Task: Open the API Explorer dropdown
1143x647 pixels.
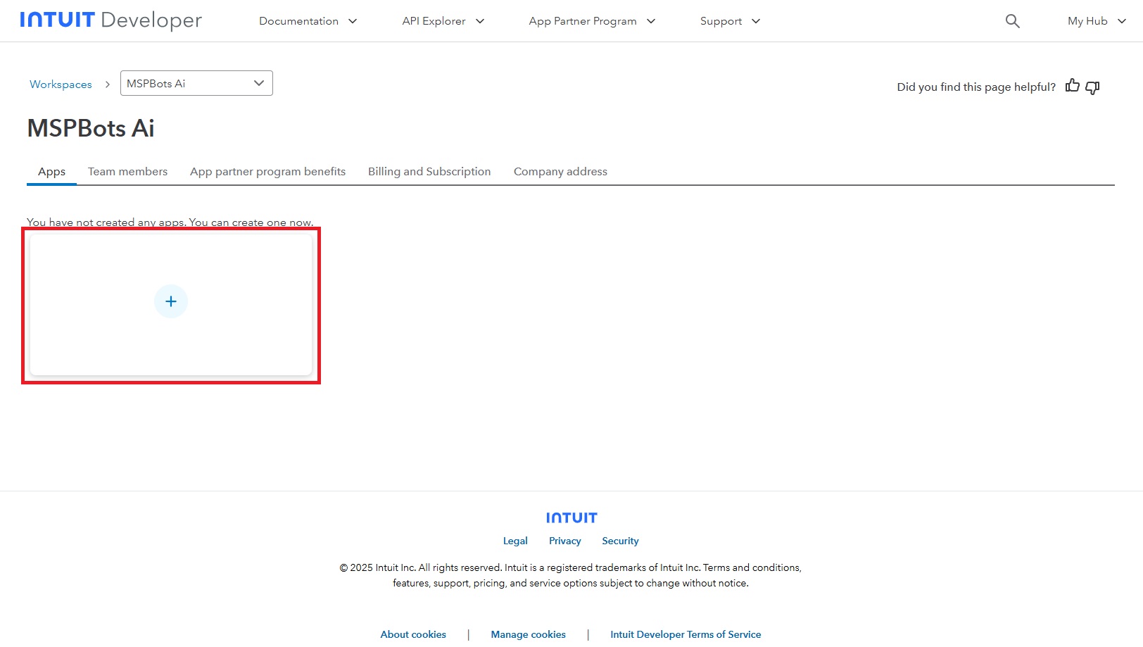Action: pos(443,21)
